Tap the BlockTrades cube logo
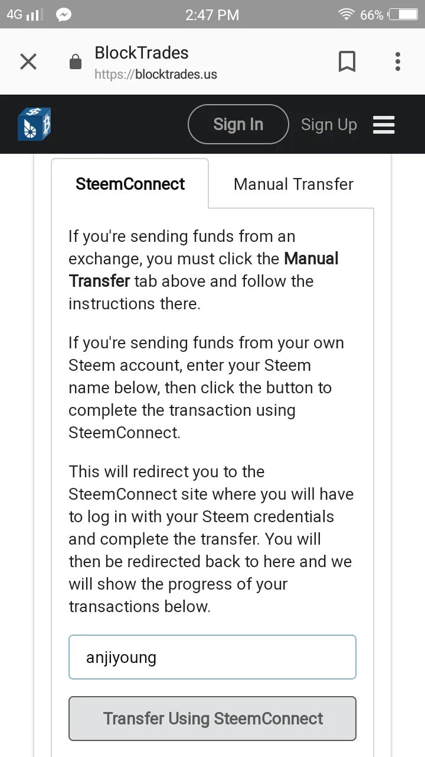This screenshot has width=425, height=757. point(34,124)
